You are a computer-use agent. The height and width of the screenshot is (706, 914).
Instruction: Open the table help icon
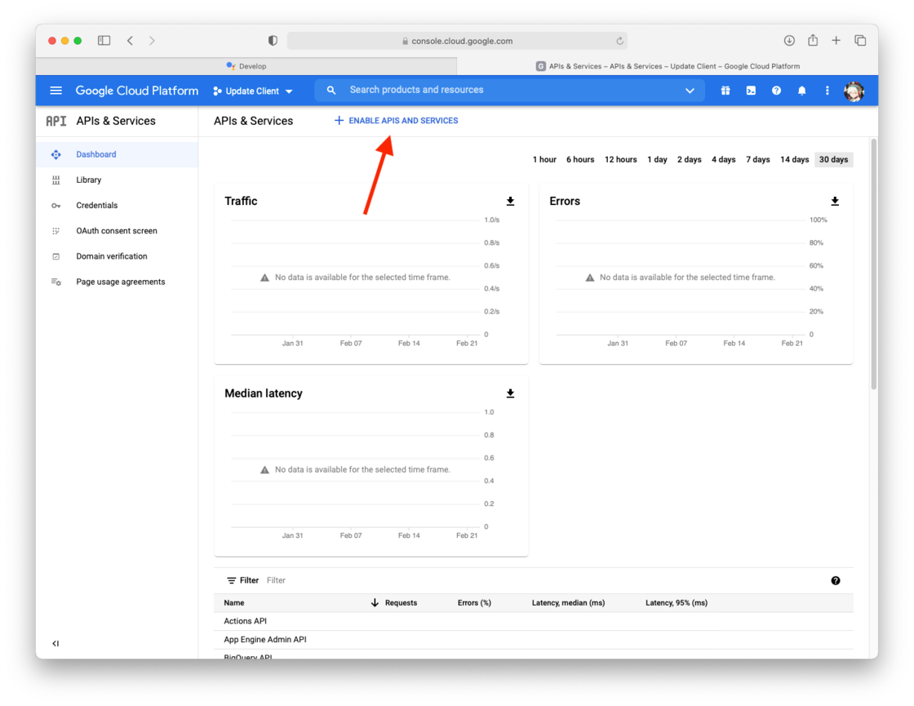[x=836, y=580]
